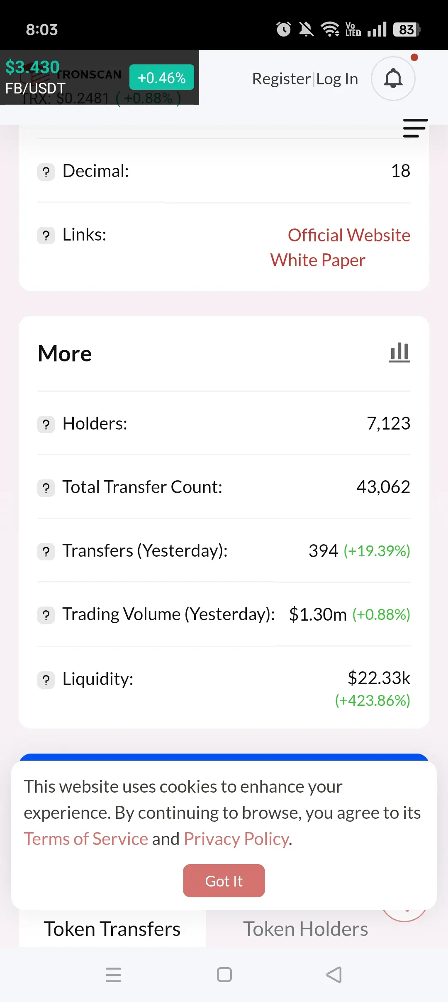448x1002 pixels.
Task: Open the Official Website link
Action: click(349, 235)
